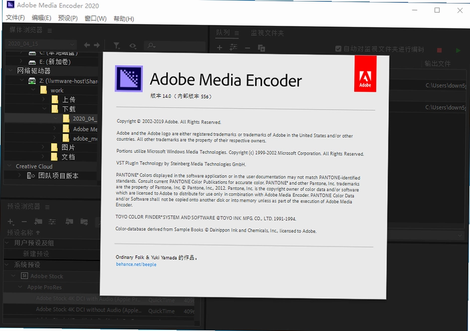Open the 窗口(W) menu
The image size is (470, 331).
(95, 19)
